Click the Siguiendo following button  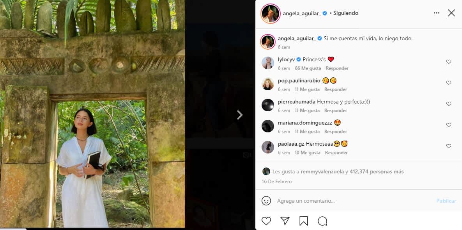click(x=346, y=13)
